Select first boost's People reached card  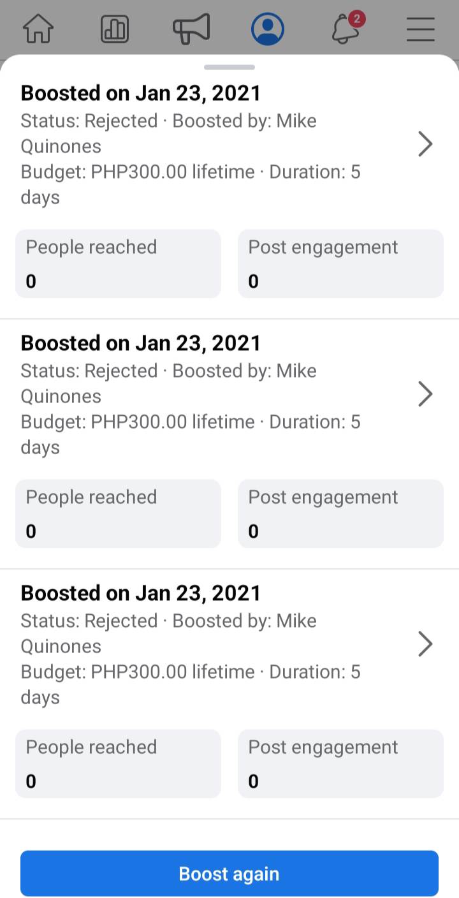pos(118,263)
